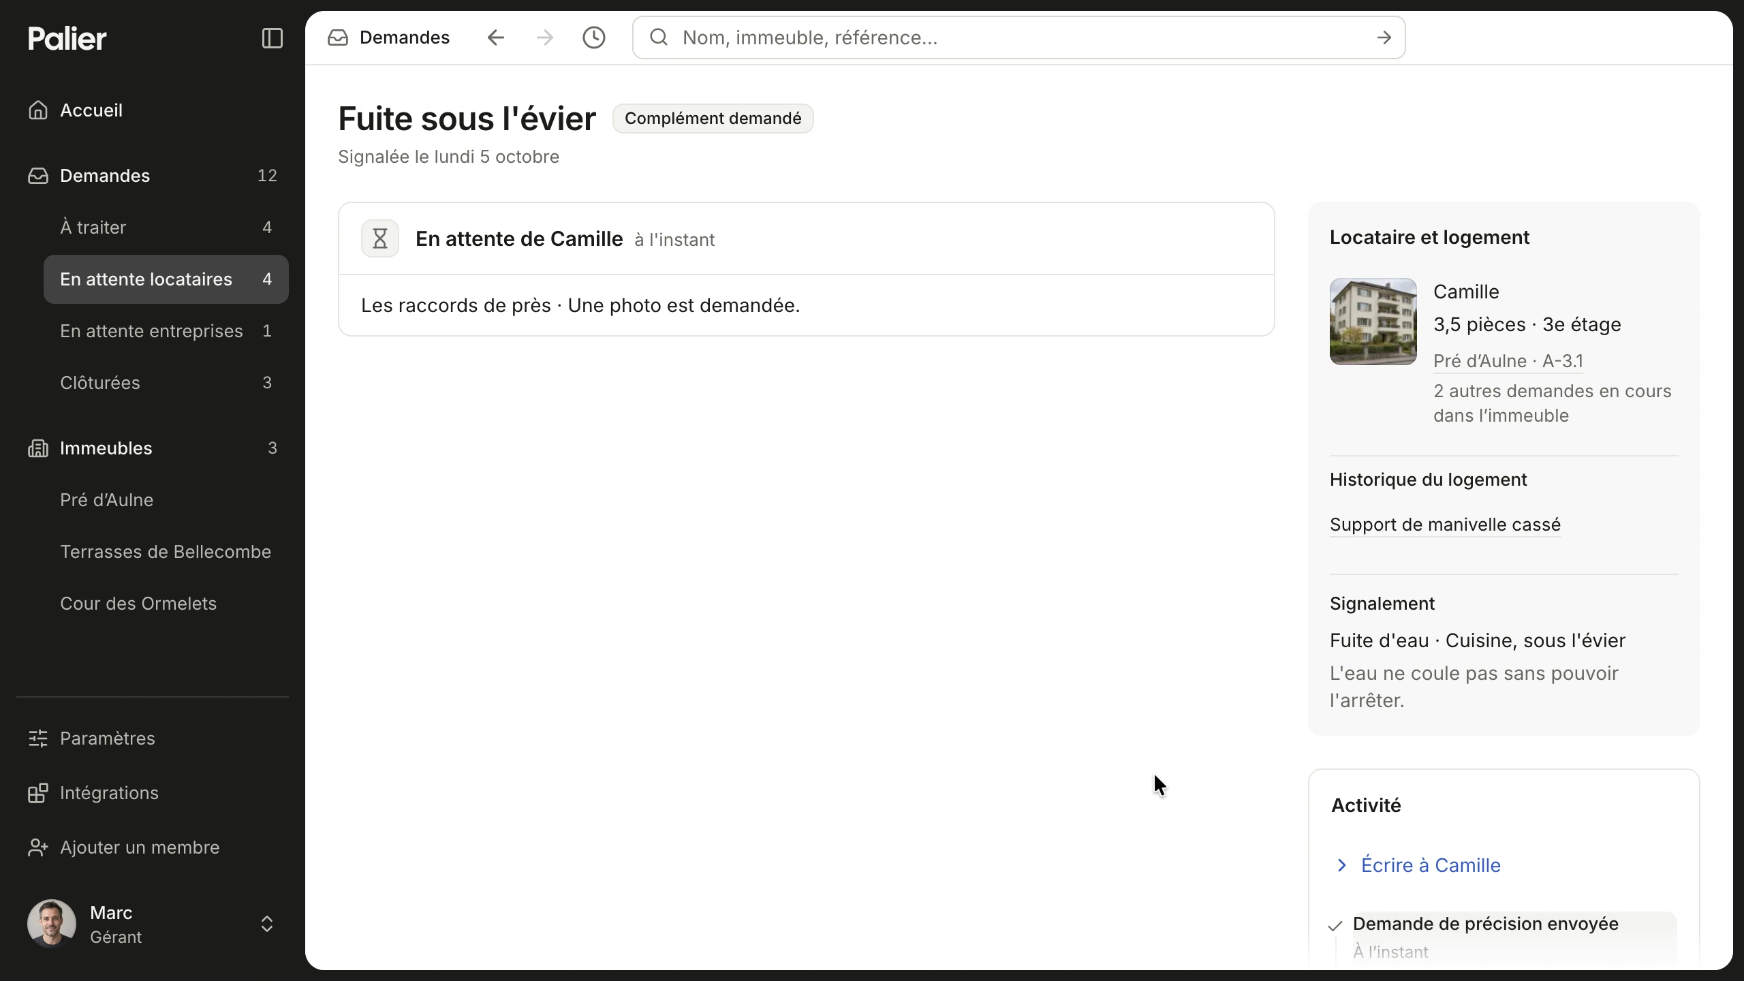
Task: Click the 2 autres demandes en cours text
Action: pyautogui.click(x=1553, y=403)
